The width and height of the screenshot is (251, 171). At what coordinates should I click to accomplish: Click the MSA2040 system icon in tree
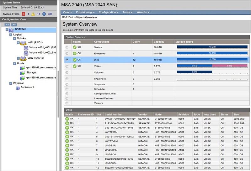(11, 29)
